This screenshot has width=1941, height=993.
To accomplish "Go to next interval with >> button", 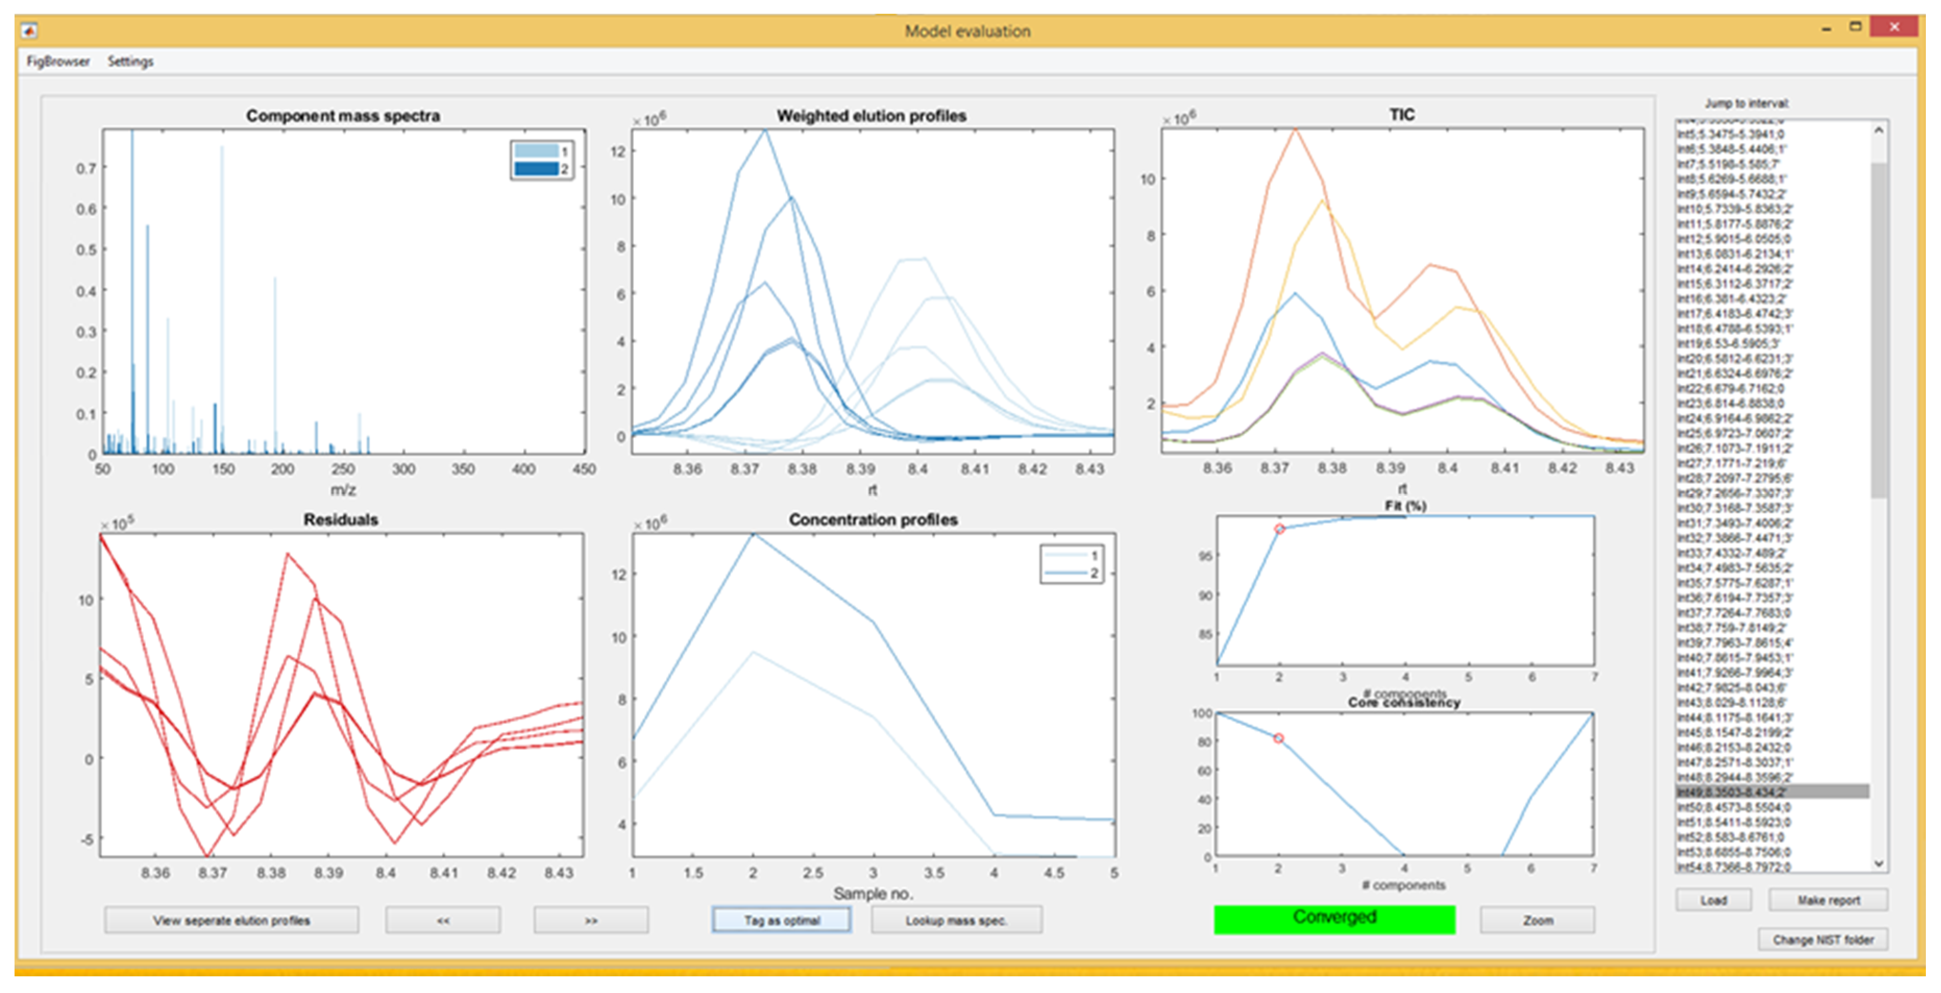I will 591,920.
